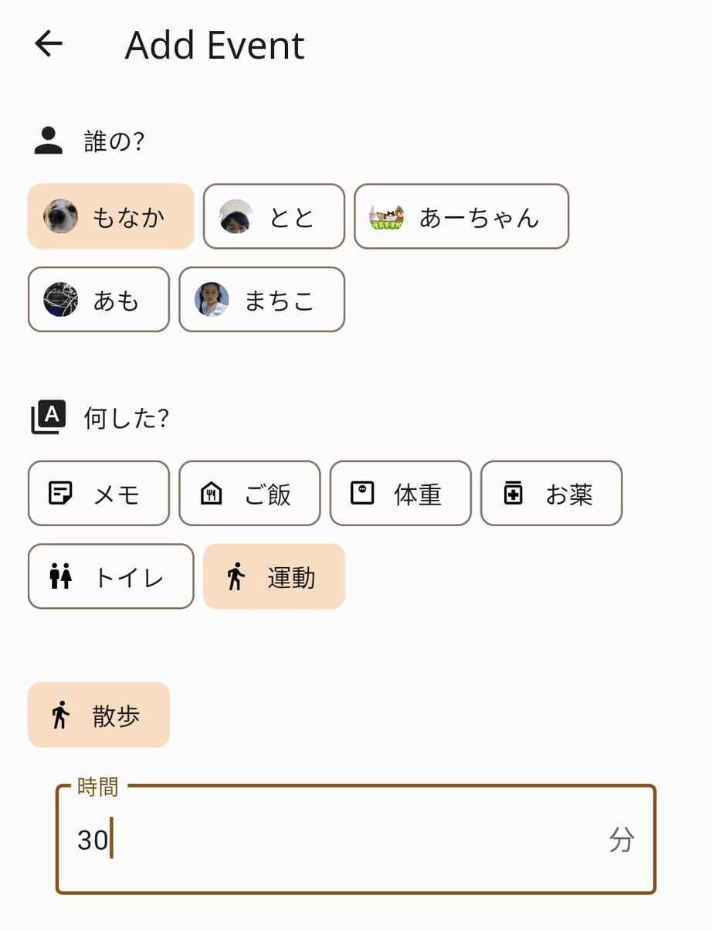
Task: Click the restroom icon in トイレ chip
Action: pos(60,576)
